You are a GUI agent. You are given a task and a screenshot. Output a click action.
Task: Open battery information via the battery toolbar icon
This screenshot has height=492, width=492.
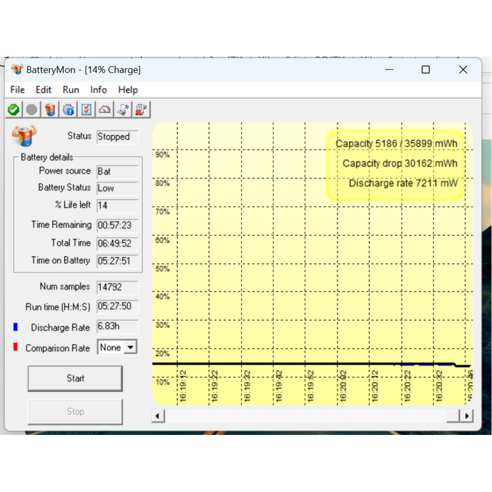pos(50,110)
